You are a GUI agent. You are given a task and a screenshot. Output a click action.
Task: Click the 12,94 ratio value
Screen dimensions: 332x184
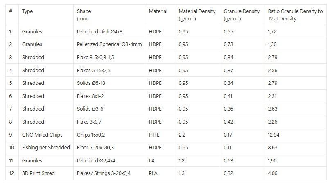point(273,135)
